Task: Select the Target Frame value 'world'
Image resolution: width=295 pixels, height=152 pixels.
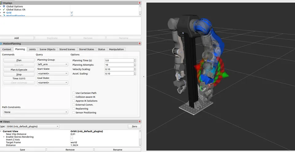Action: (x=74, y=142)
